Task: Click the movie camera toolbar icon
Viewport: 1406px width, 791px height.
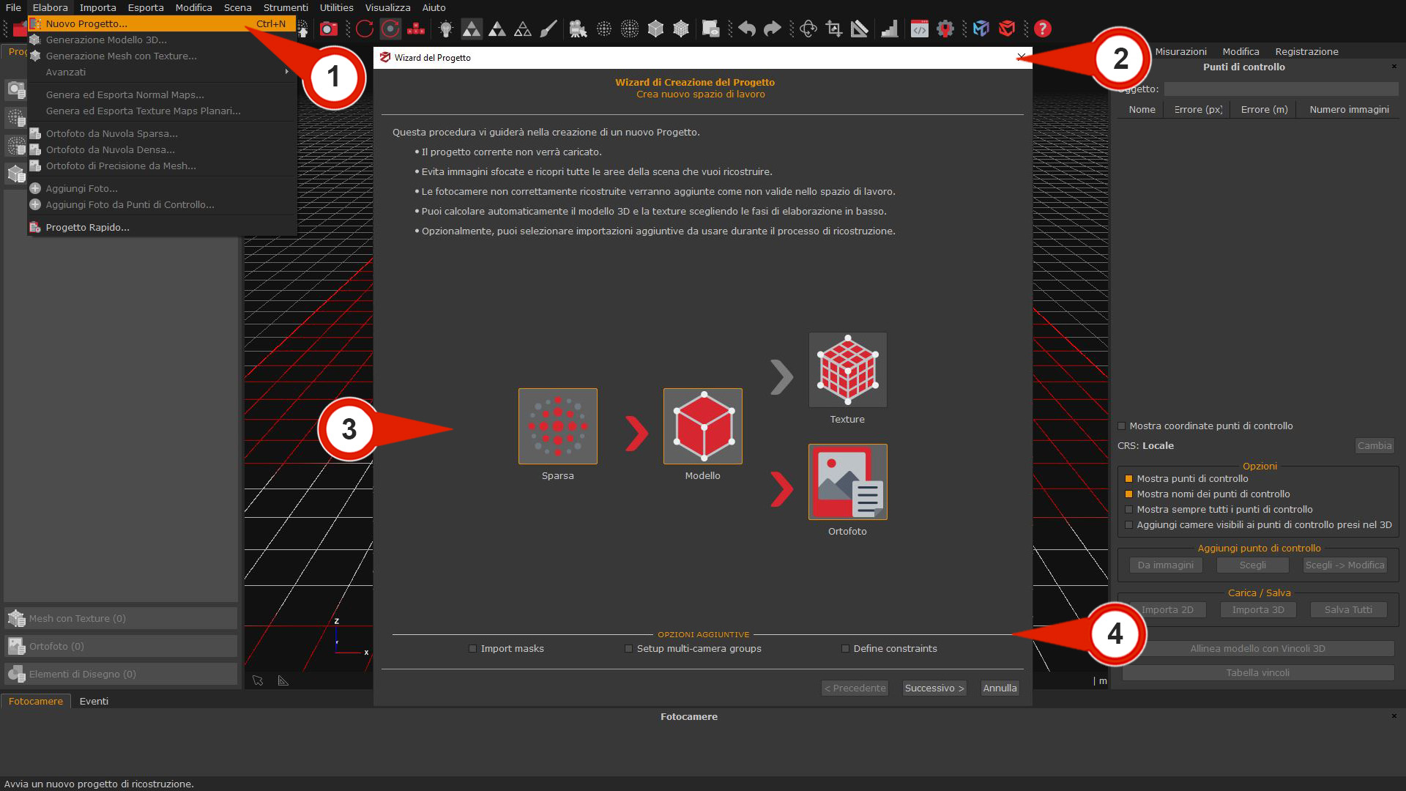Action: tap(578, 29)
